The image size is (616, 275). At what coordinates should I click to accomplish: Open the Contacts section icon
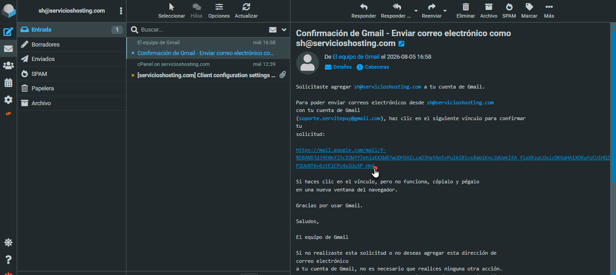pyautogui.click(x=8, y=65)
